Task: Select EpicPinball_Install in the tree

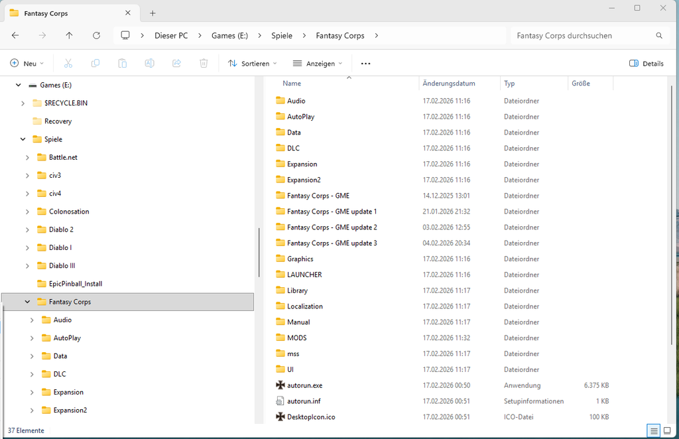Action: [x=76, y=284]
